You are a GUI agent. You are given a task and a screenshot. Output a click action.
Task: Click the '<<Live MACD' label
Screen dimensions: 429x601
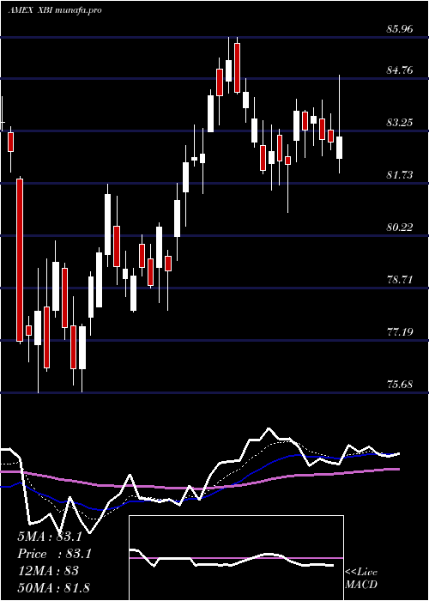(361, 579)
